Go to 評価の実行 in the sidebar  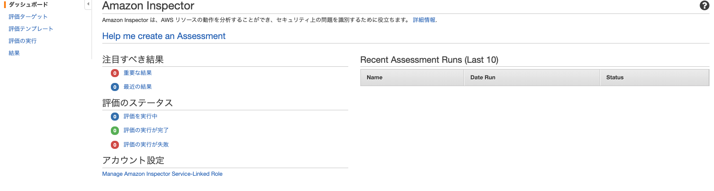(22, 41)
